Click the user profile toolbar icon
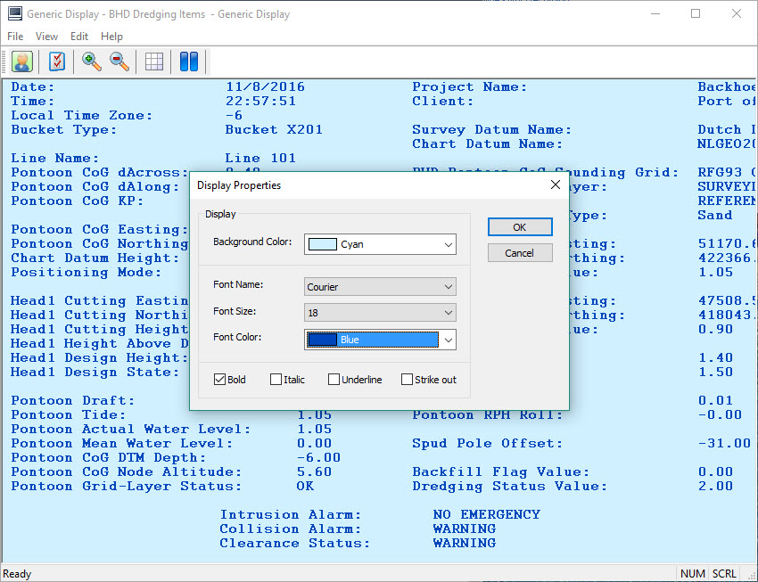The height and width of the screenshot is (582, 758). click(21, 61)
